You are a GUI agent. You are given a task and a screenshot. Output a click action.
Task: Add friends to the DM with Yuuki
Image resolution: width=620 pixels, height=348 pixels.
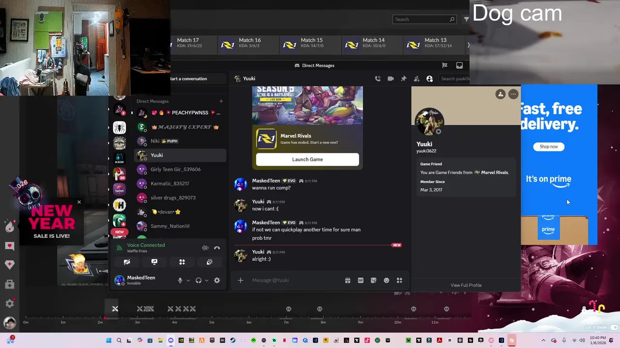(417, 79)
